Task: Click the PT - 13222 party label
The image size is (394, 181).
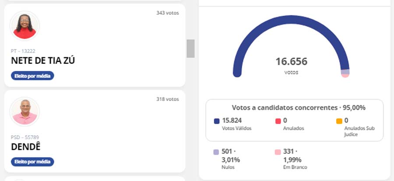Action: [23, 51]
